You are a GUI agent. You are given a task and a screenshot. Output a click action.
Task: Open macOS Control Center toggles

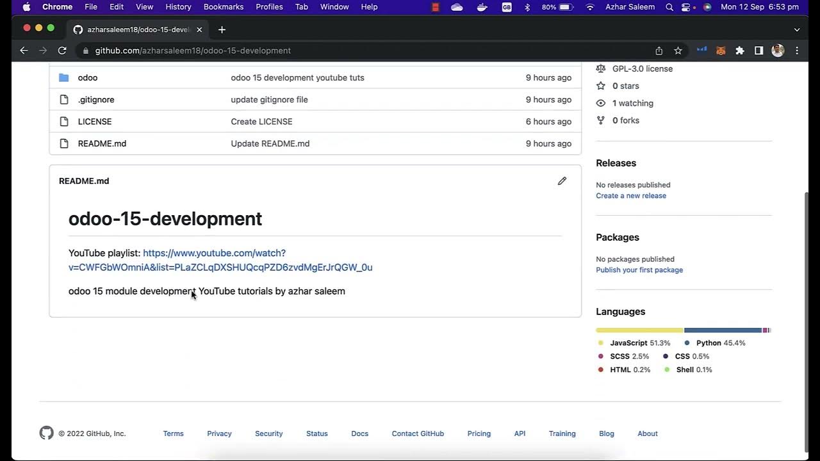click(x=686, y=7)
